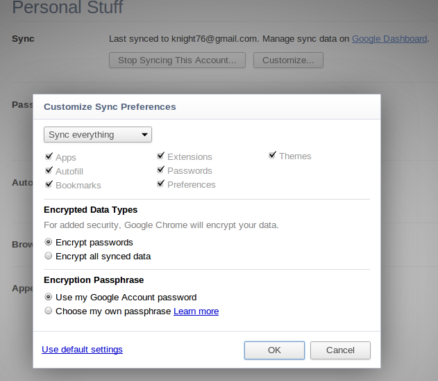The height and width of the screenshot is (381, 438).
Task: Select Encrypt all synced data option
Action: 49,256
